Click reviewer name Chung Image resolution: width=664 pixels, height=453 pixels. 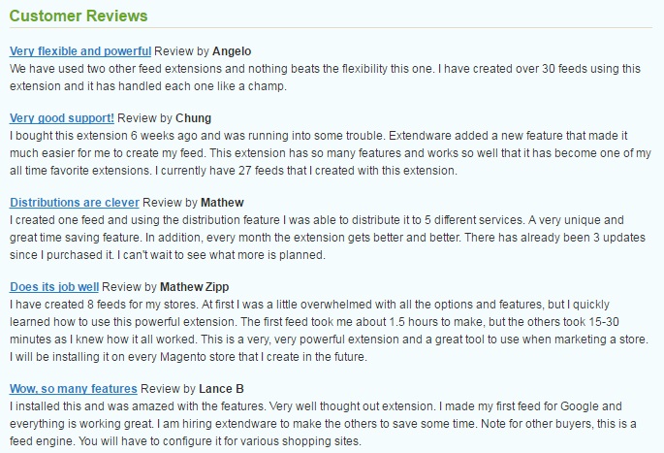(193, 118)
